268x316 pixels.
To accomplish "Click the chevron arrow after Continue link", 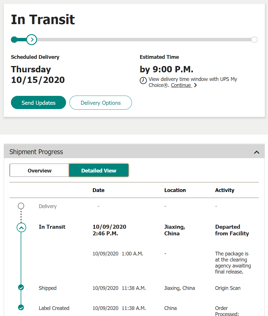I will coord(195,85).
